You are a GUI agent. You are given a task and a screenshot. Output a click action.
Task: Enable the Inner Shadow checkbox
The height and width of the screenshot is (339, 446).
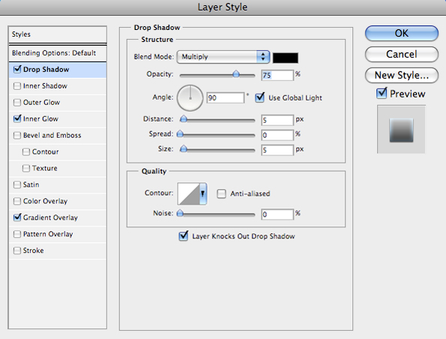click(17, 86)
